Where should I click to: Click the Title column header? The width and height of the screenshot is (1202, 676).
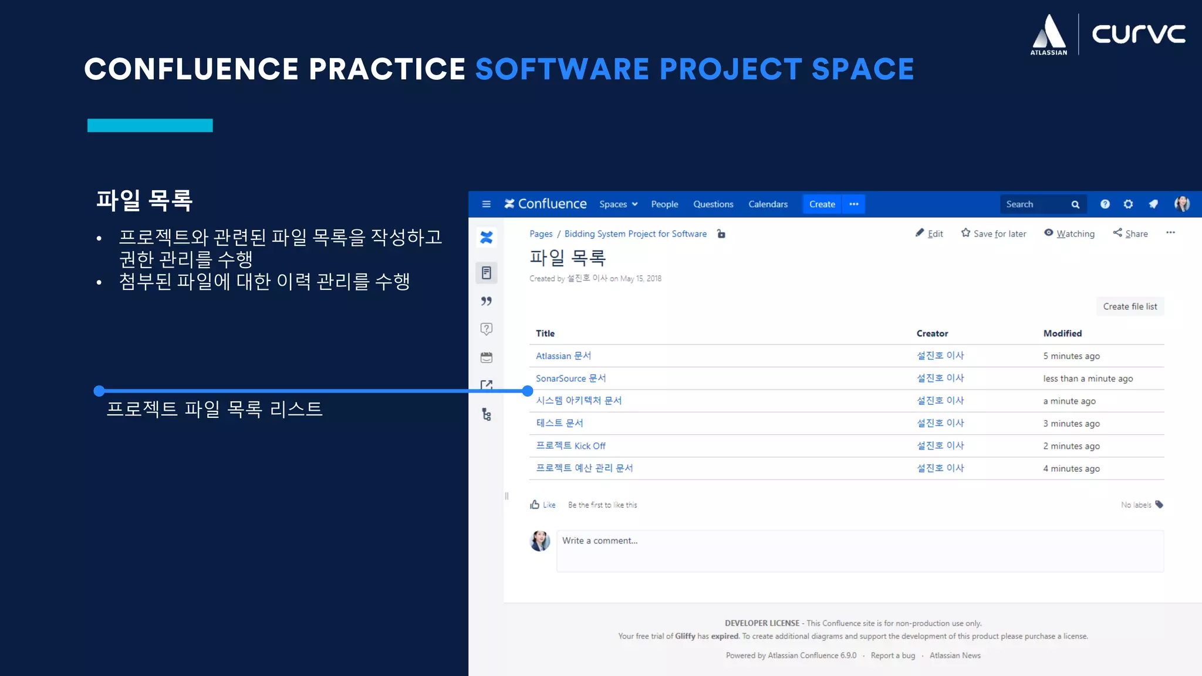coord(545,333)
